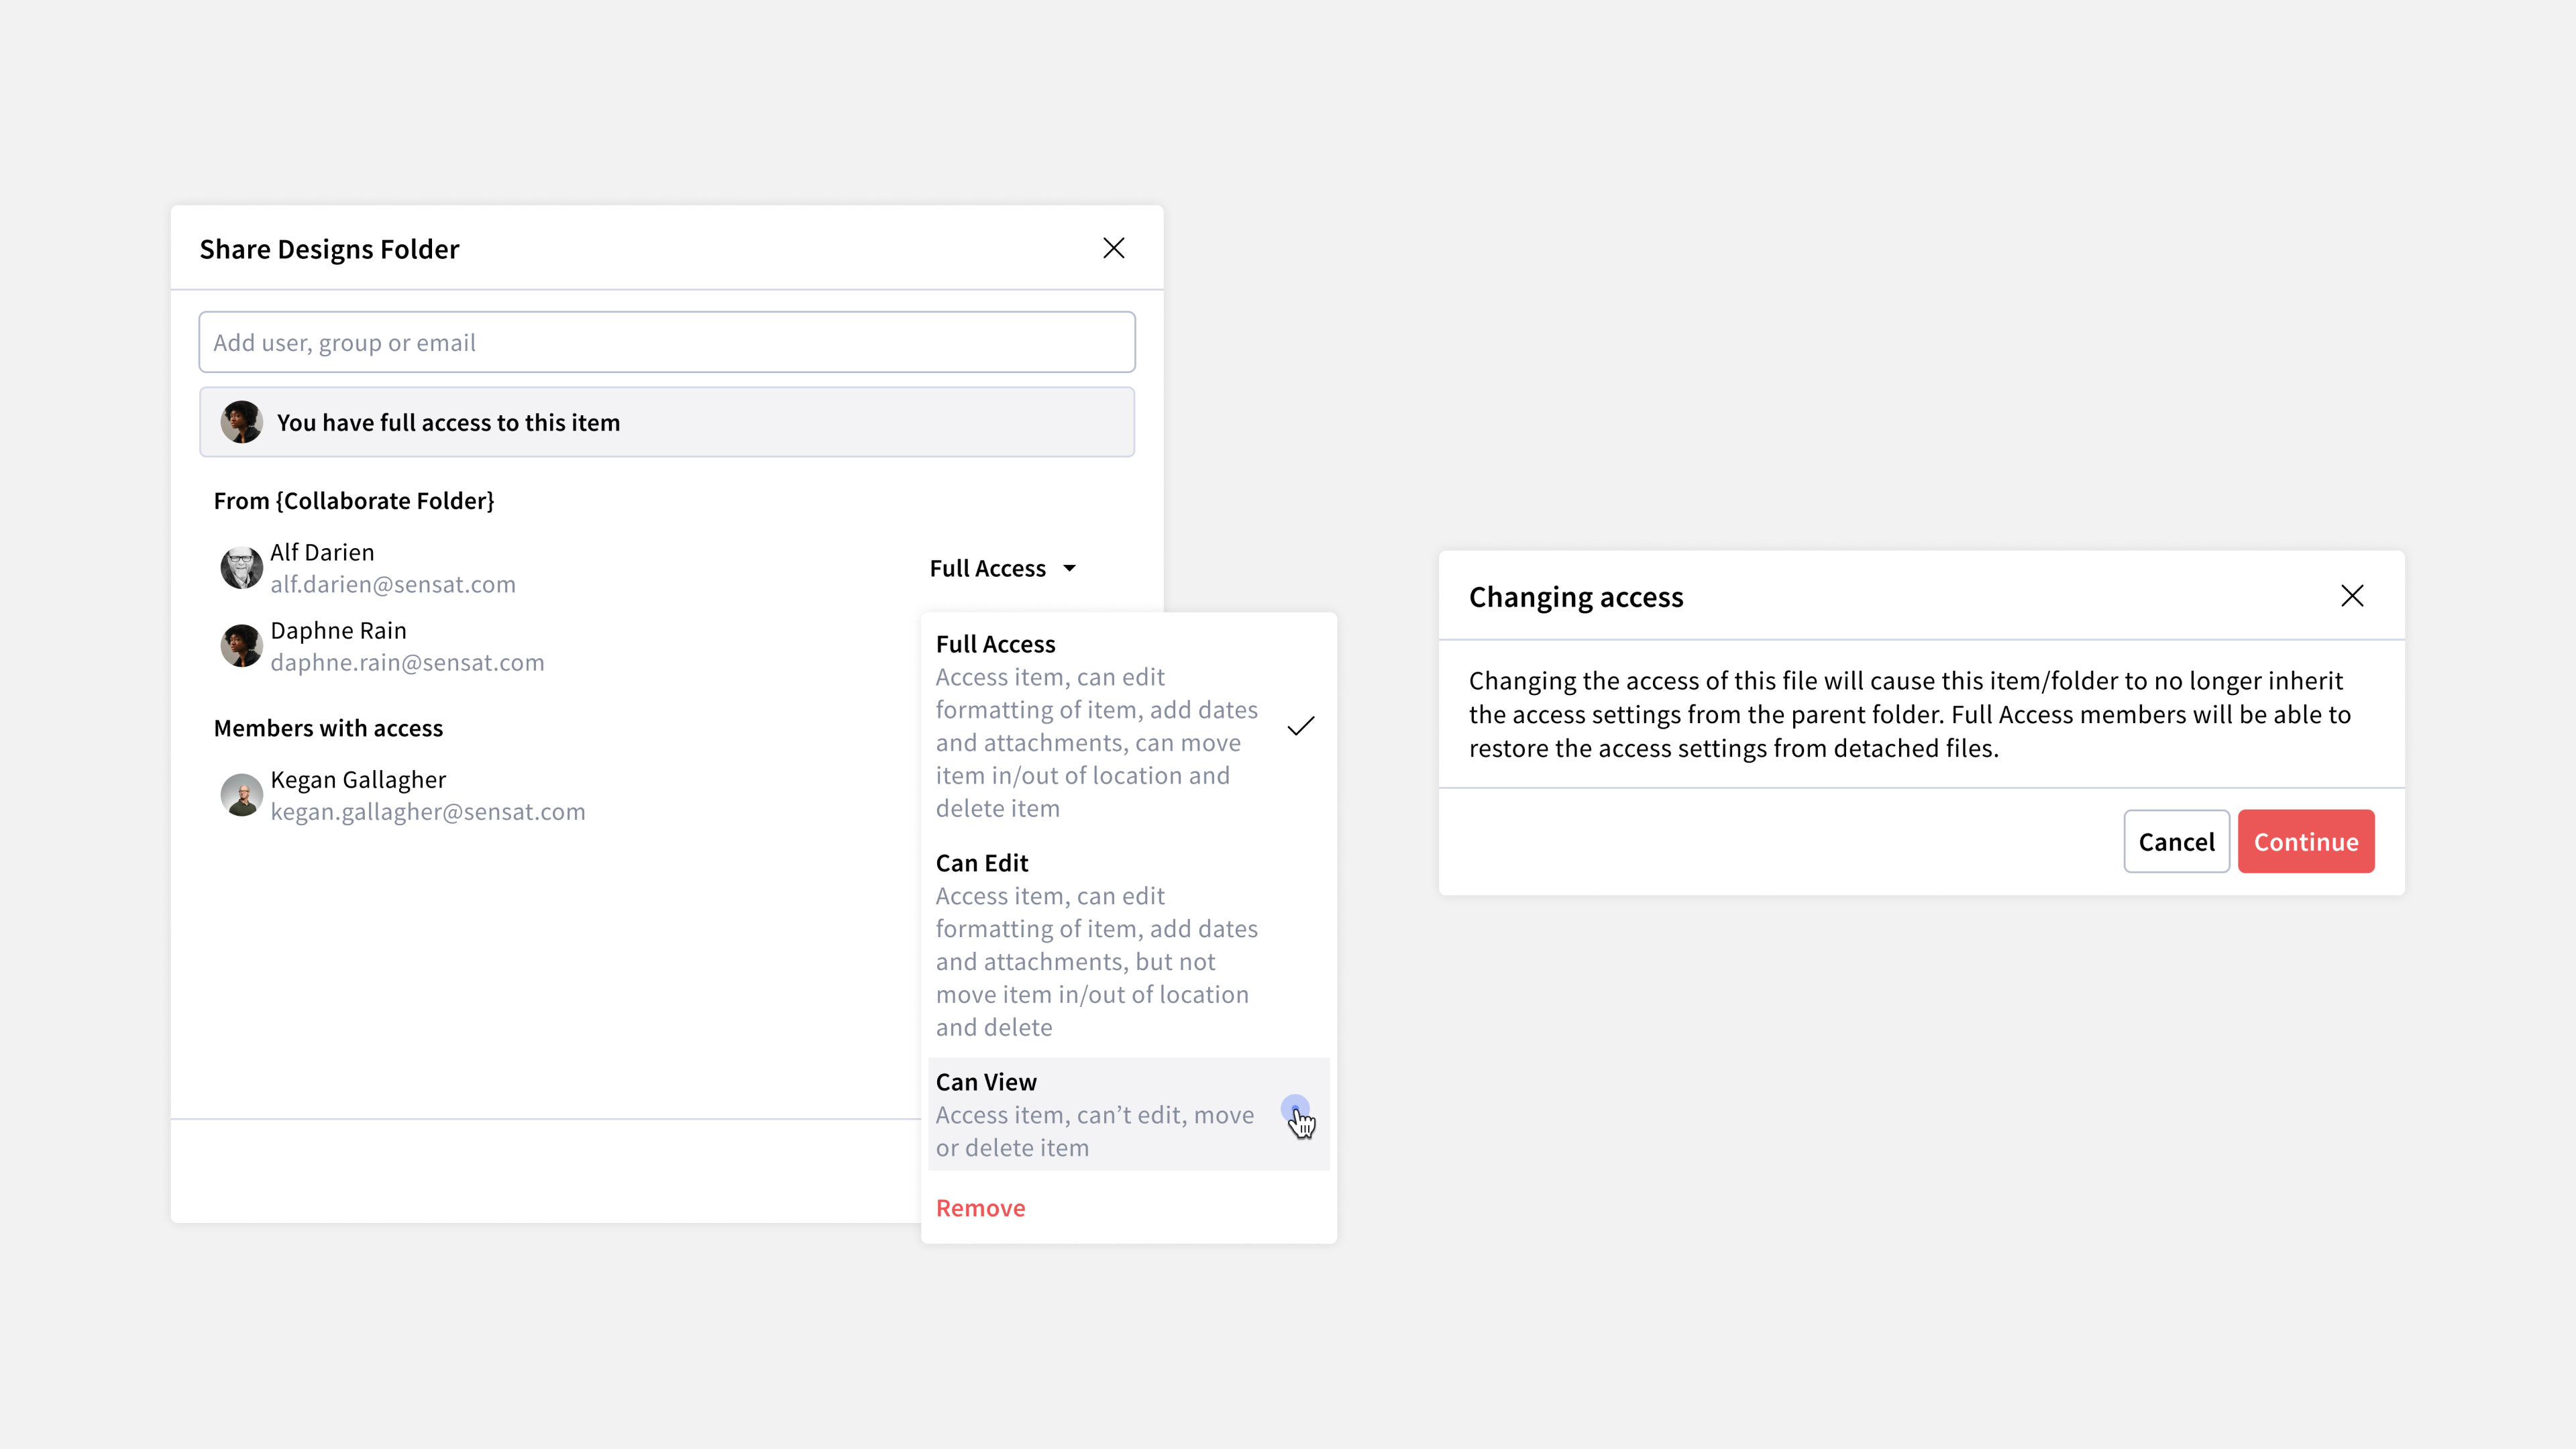
Task: Click kegan.gallagher@sensat.com email text
Action: coord(428,811)
